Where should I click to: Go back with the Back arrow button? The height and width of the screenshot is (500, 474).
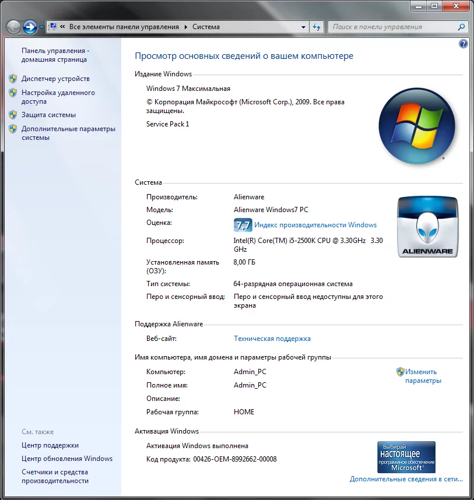point(13,27)
